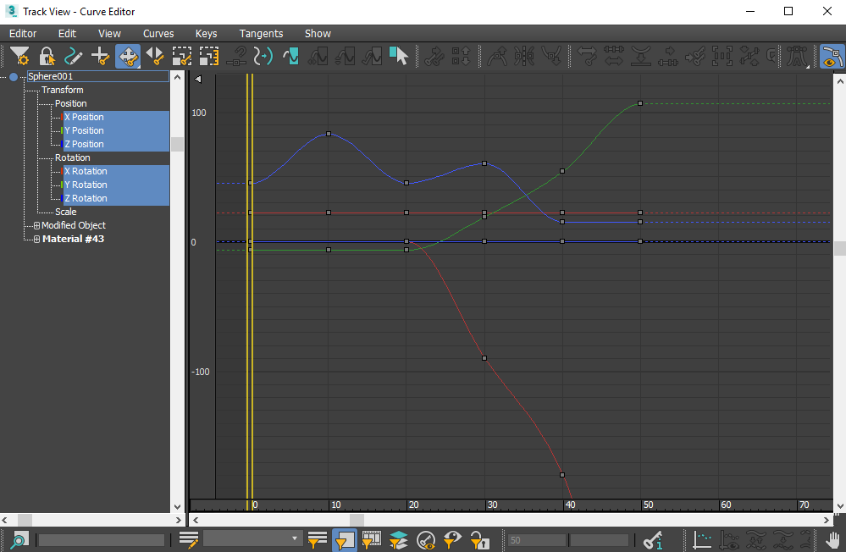Click the key frame number input field
846x552 pixels.
[536, 539]
